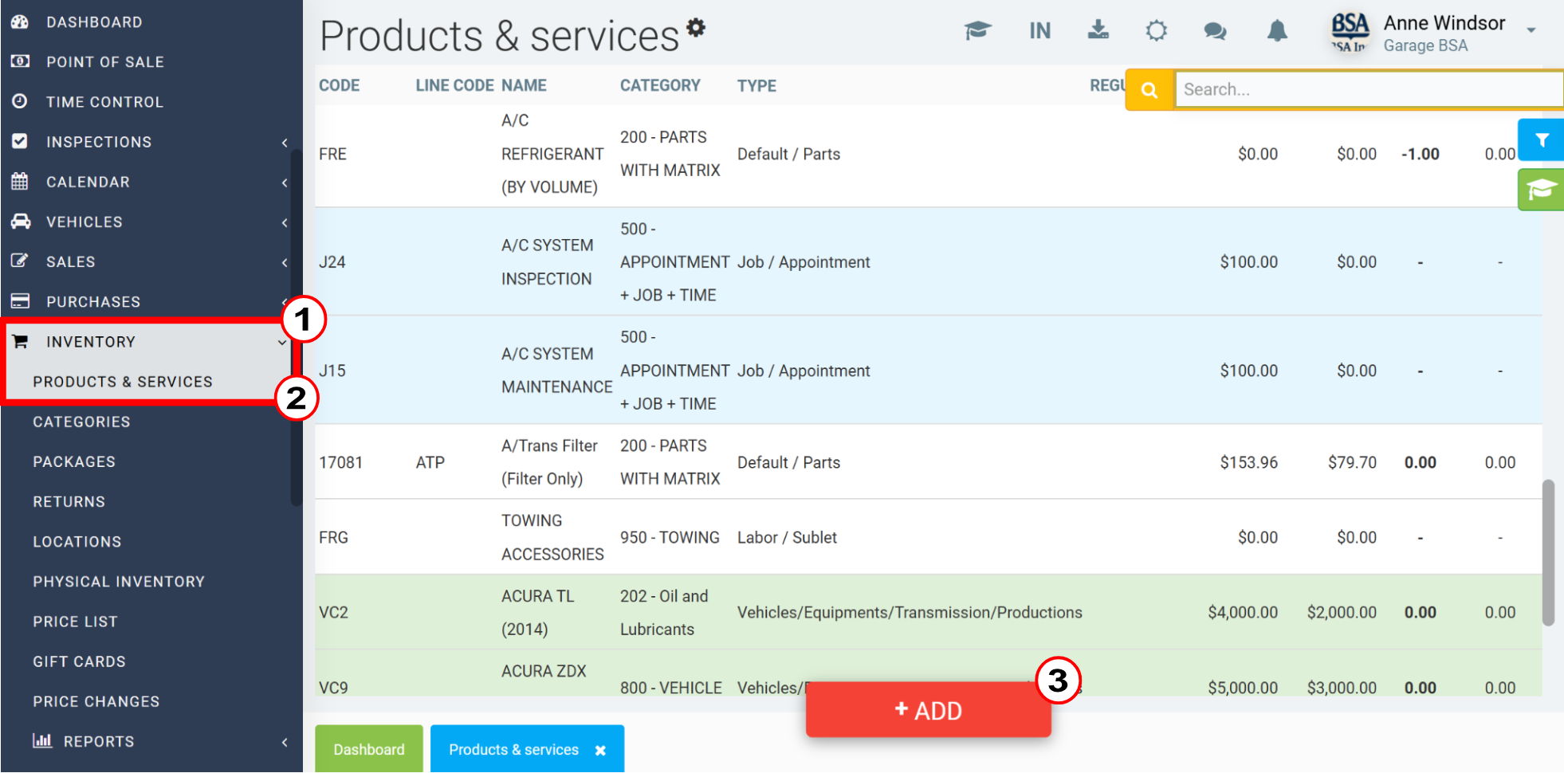
Task: Click the product list vertical scrollbar
Action: pos(1548,553)
